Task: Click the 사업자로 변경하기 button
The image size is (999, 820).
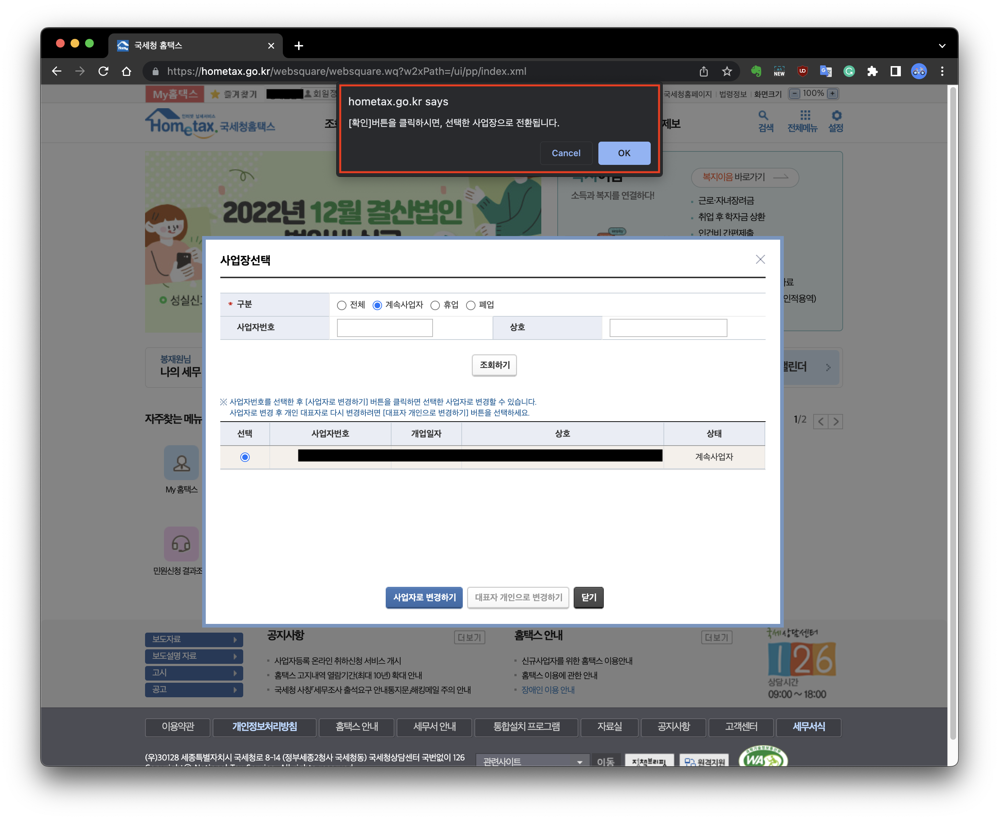Action: click(424, 597)
